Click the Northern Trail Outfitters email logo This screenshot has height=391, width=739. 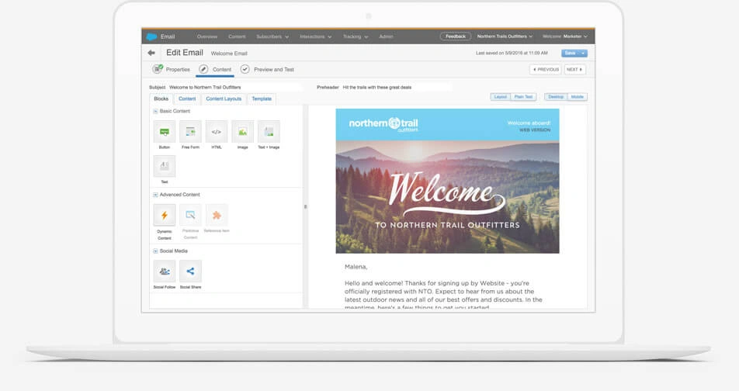point(383,124)
